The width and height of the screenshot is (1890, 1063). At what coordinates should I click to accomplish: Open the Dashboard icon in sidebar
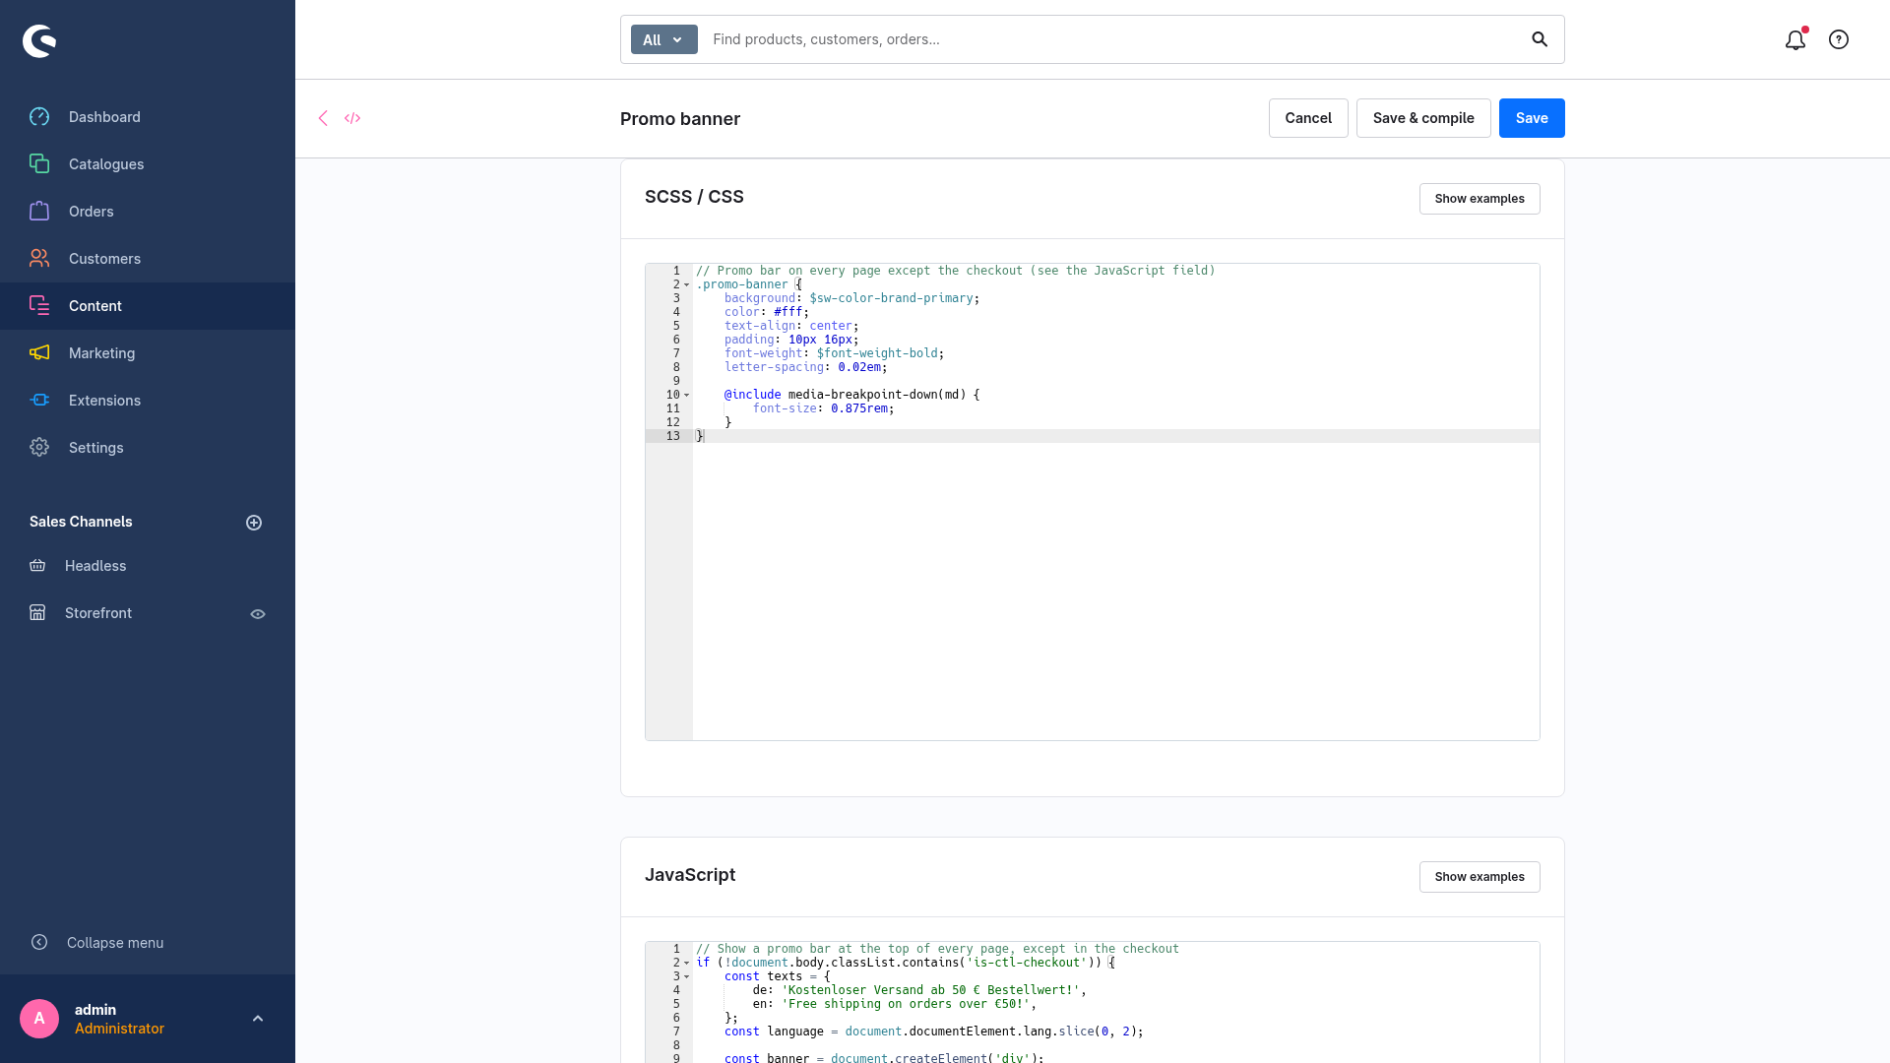[x=39, y=117]
